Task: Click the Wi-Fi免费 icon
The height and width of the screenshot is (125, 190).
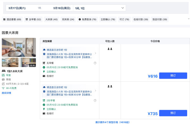Action: [x=3, y=88]
